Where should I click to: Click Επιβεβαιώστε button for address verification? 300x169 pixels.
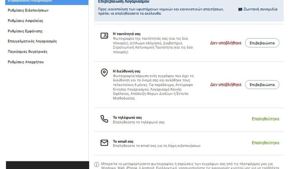coord(262,85)
